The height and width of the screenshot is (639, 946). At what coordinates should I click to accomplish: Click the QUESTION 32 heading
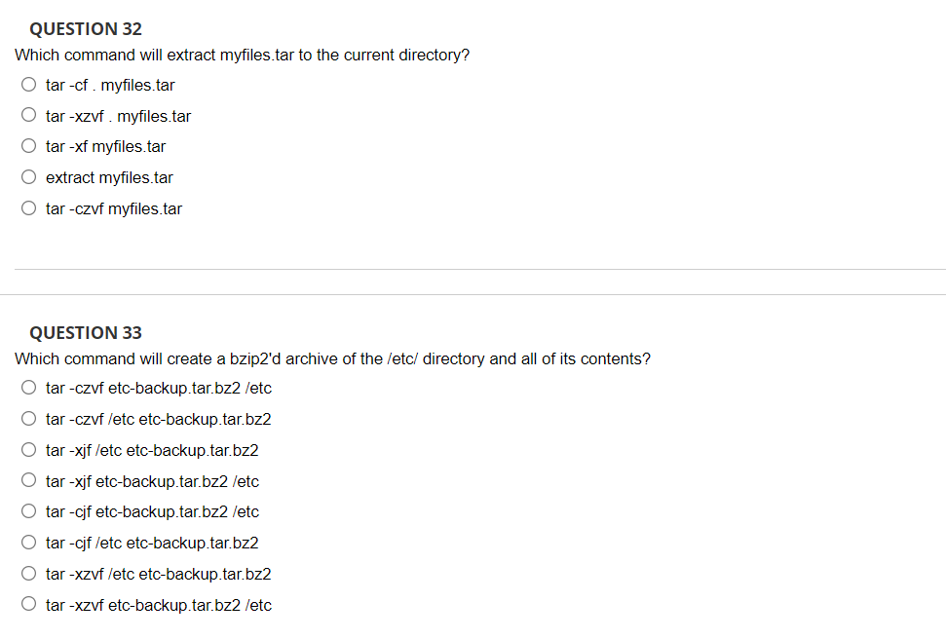[x=85, y=28]
